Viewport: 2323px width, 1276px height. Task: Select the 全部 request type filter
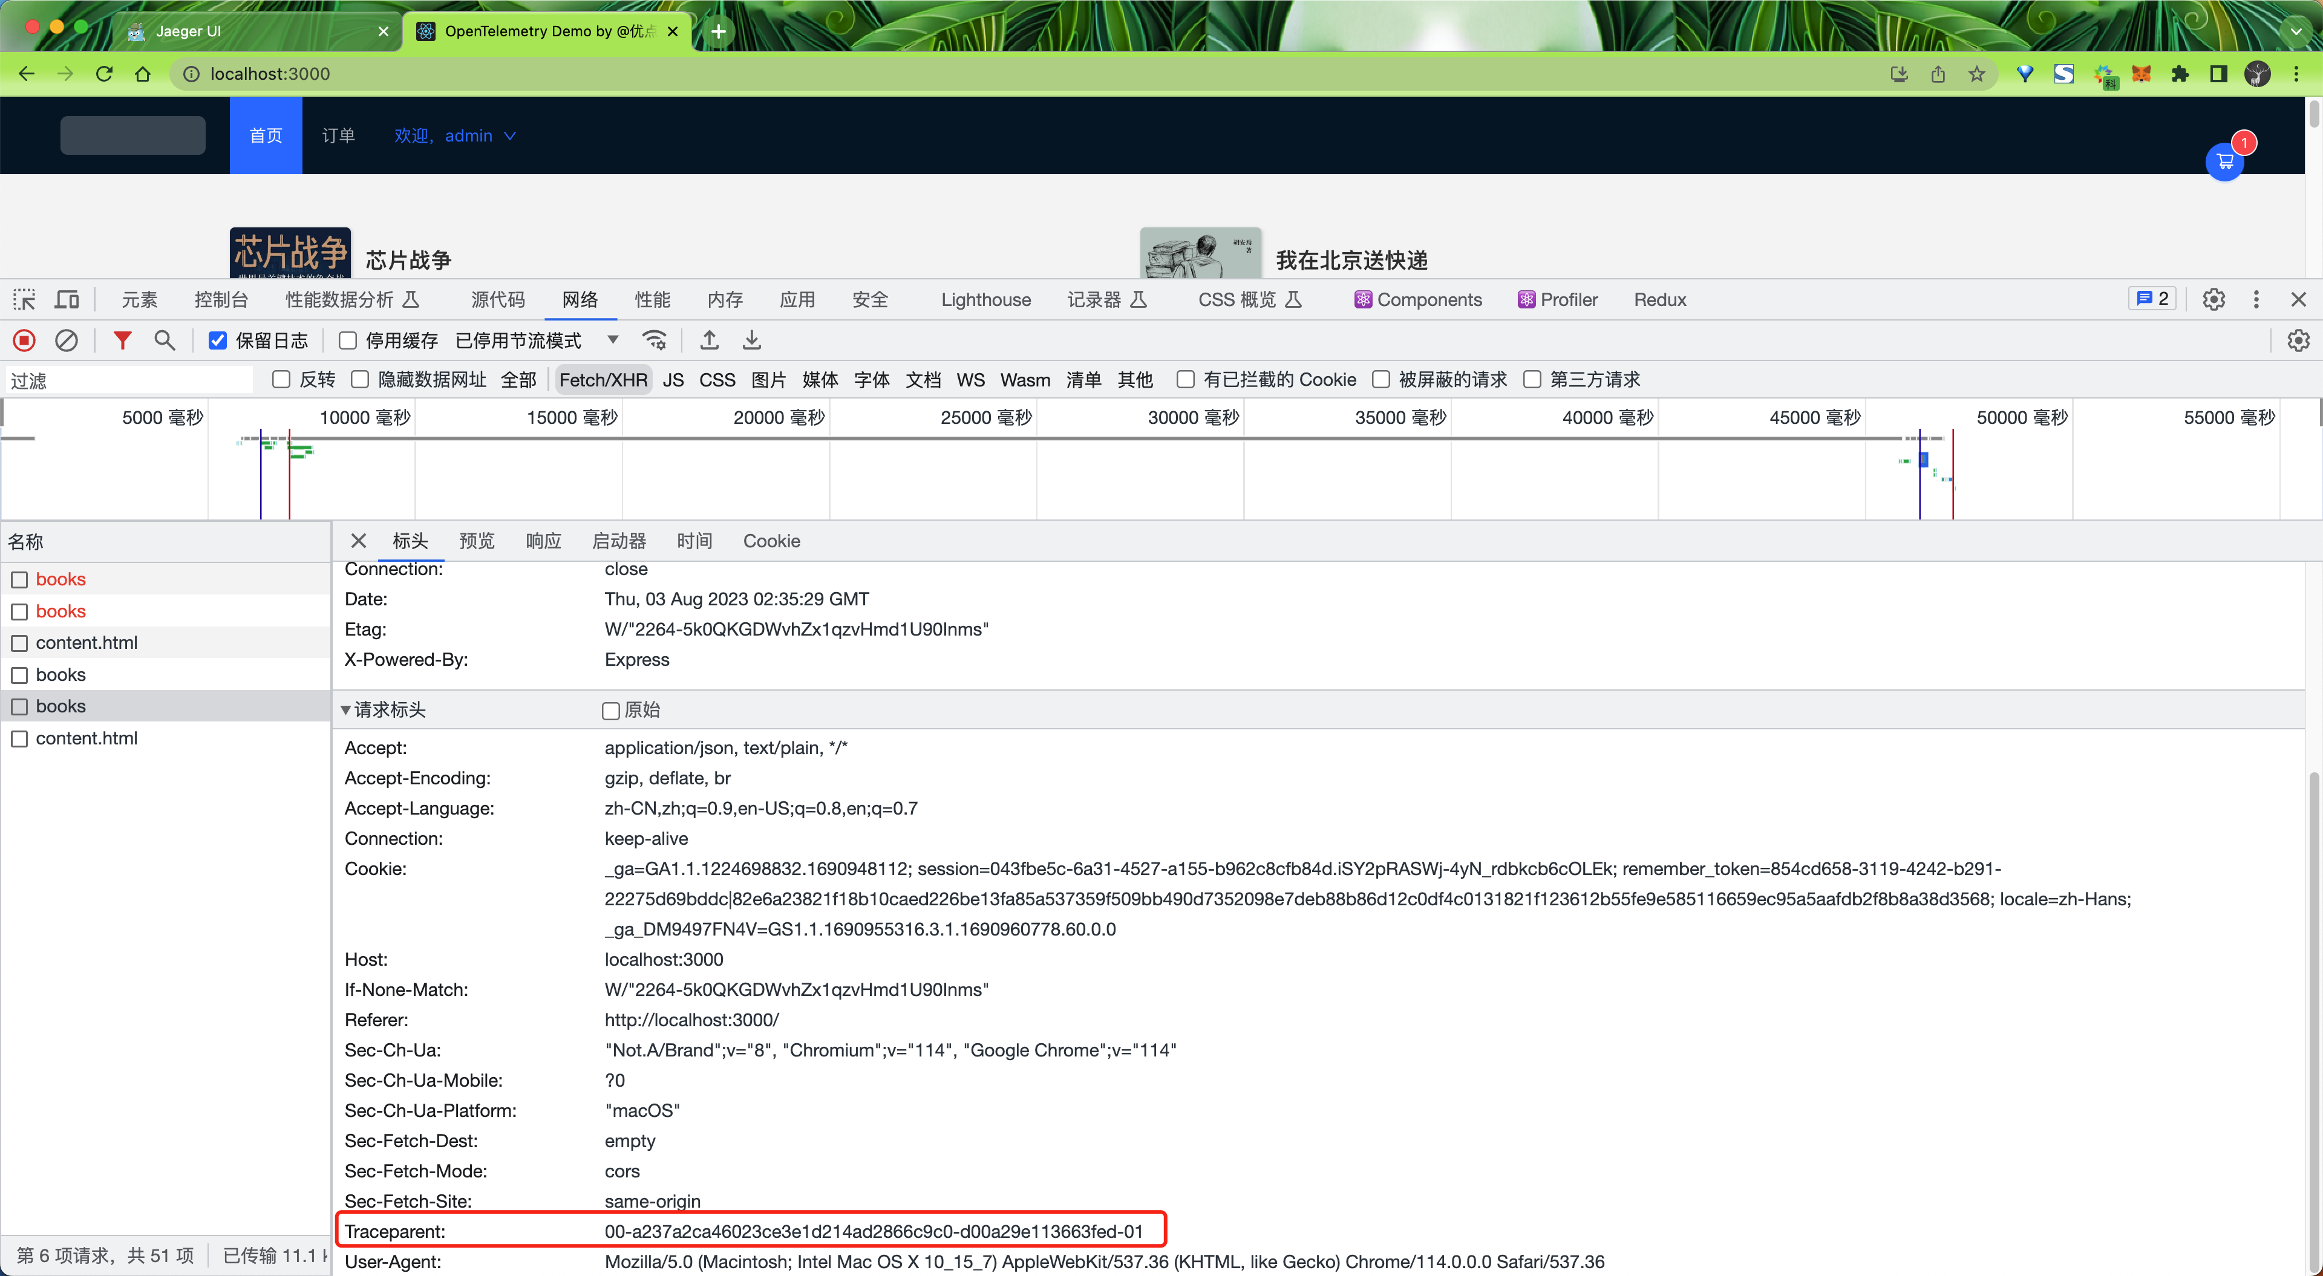pyautogui.click(x=518, y=380)
